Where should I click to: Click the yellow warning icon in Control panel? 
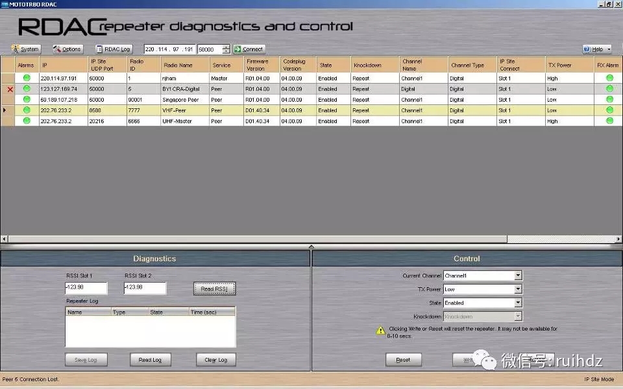coord(381,331)
